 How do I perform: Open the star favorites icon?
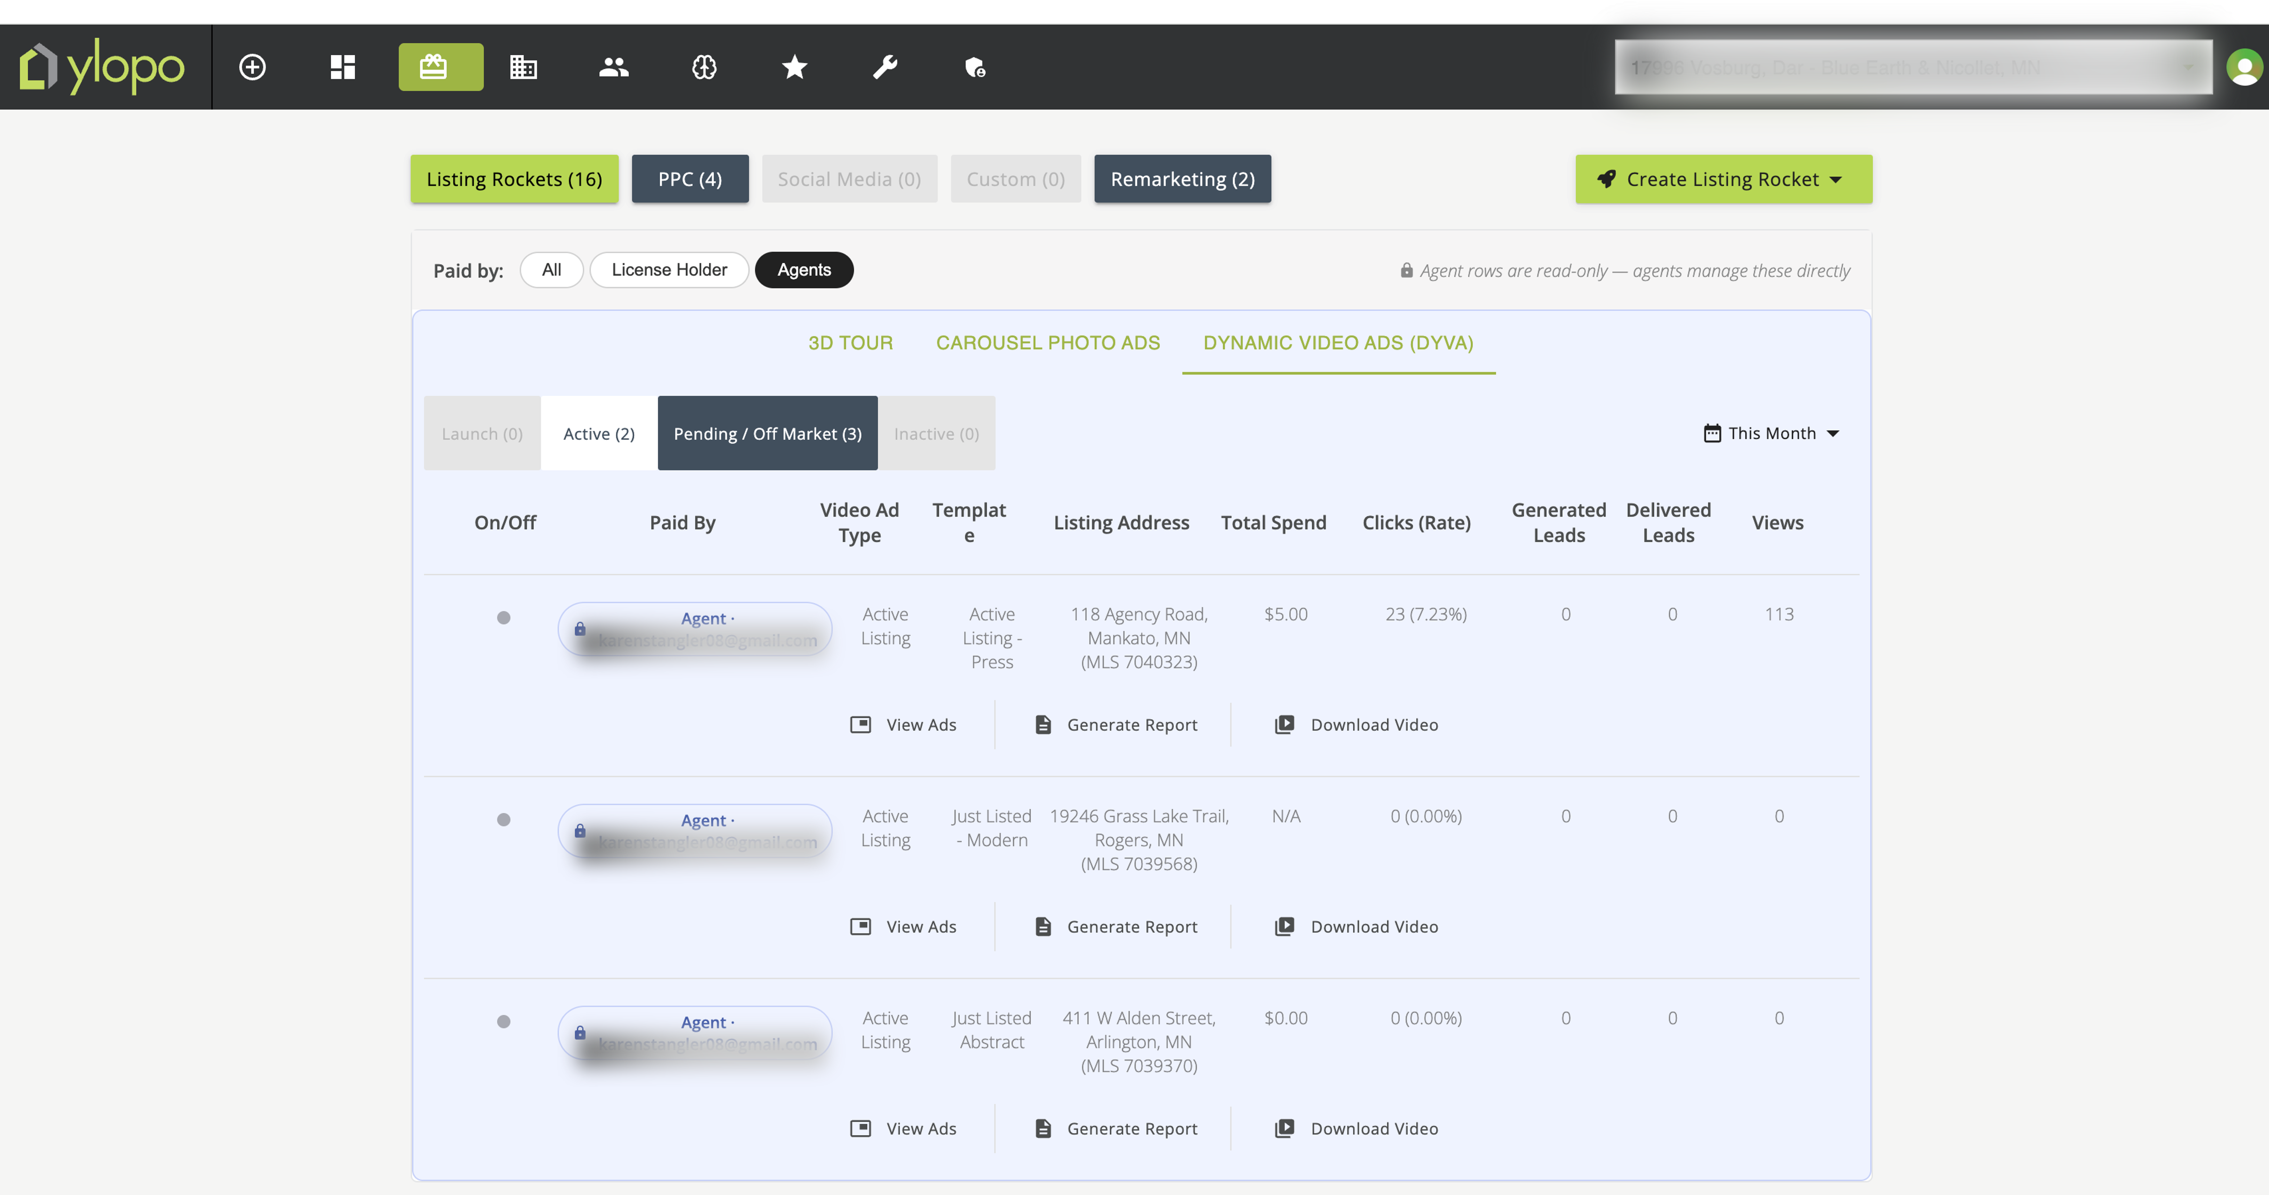(x=795, y=67)
